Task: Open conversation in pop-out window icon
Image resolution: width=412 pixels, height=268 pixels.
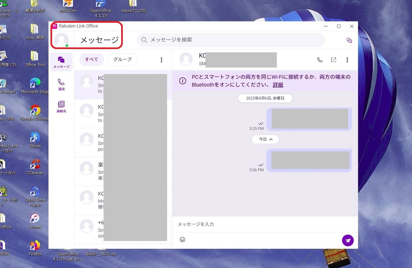Action: click(x=334, y=60)
